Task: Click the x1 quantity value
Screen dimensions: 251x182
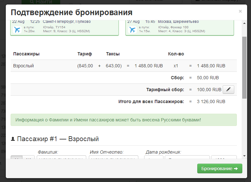Action: (176, 66)
